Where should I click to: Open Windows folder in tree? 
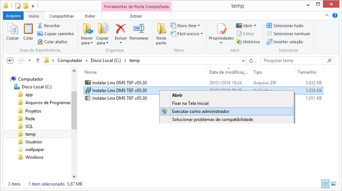(x=30, y=157)
